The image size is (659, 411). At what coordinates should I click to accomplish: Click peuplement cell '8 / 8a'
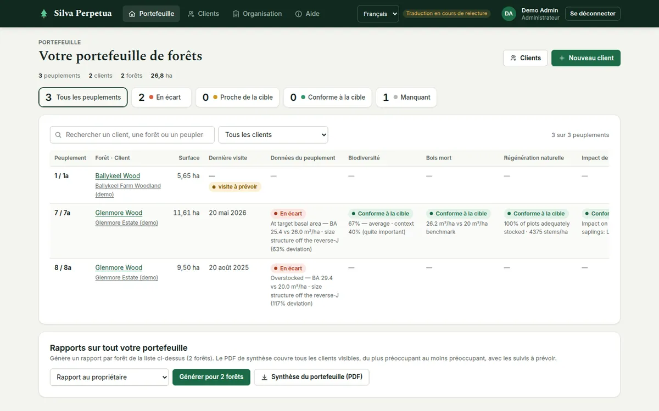coord(63,267)
